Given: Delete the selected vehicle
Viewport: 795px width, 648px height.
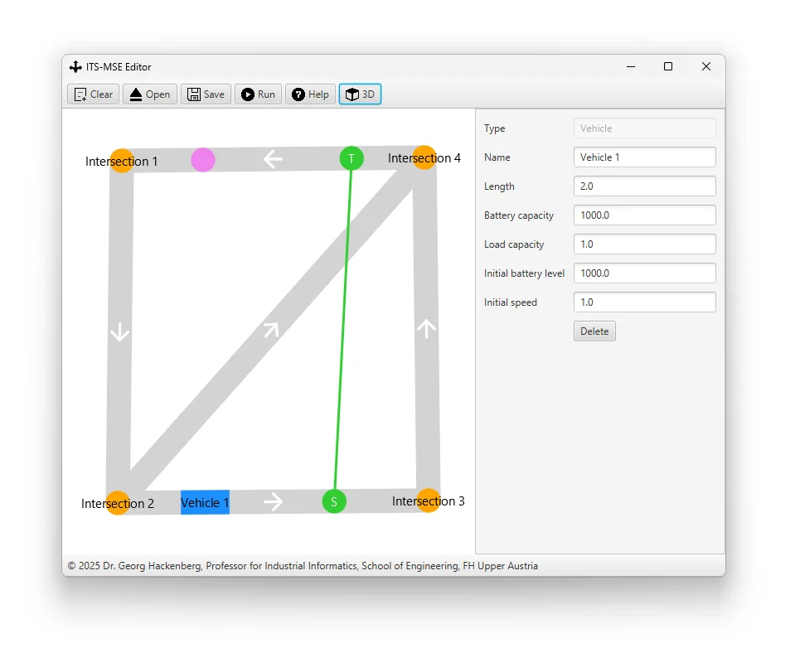Looking at the screenshot, I should click(594, 331).
